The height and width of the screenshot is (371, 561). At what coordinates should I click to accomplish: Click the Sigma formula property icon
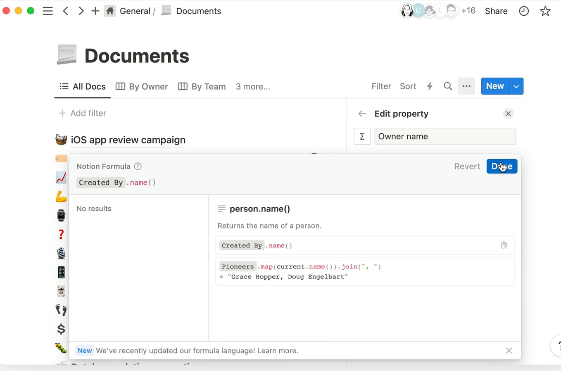pyautogui.click(x=362, y=136)
